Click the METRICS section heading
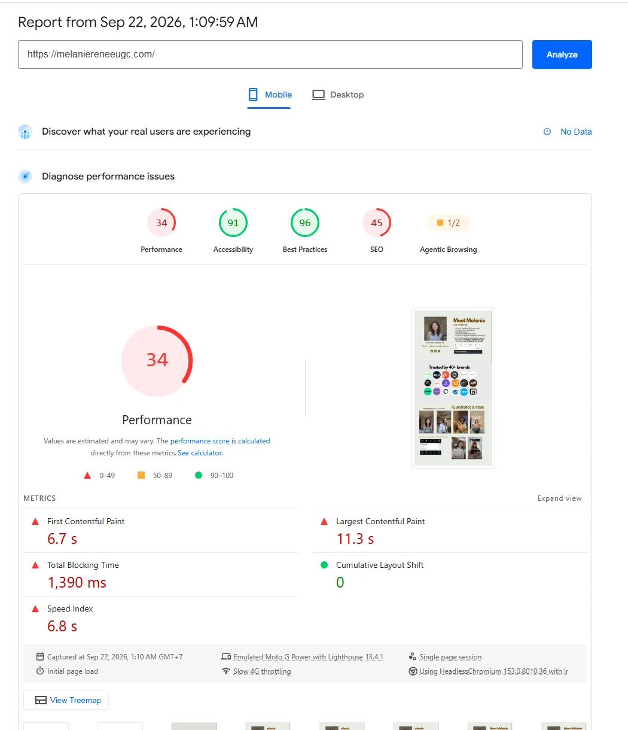 (39, 498)
